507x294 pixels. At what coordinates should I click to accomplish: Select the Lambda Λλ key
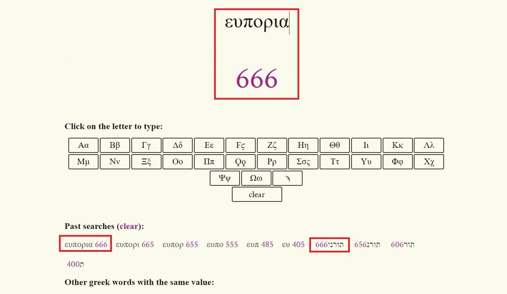429,145
